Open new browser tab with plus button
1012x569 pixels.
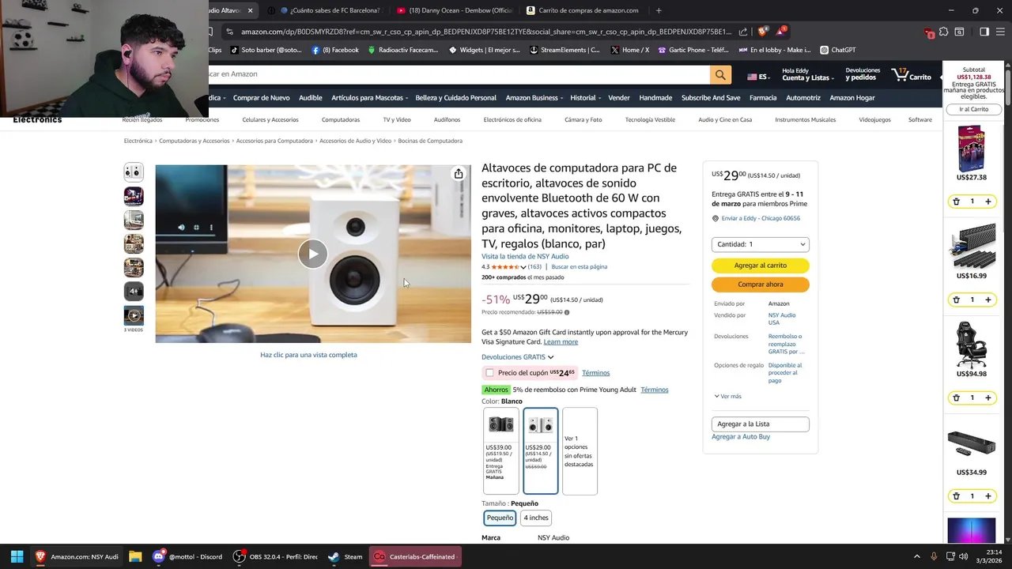(659, 10)
